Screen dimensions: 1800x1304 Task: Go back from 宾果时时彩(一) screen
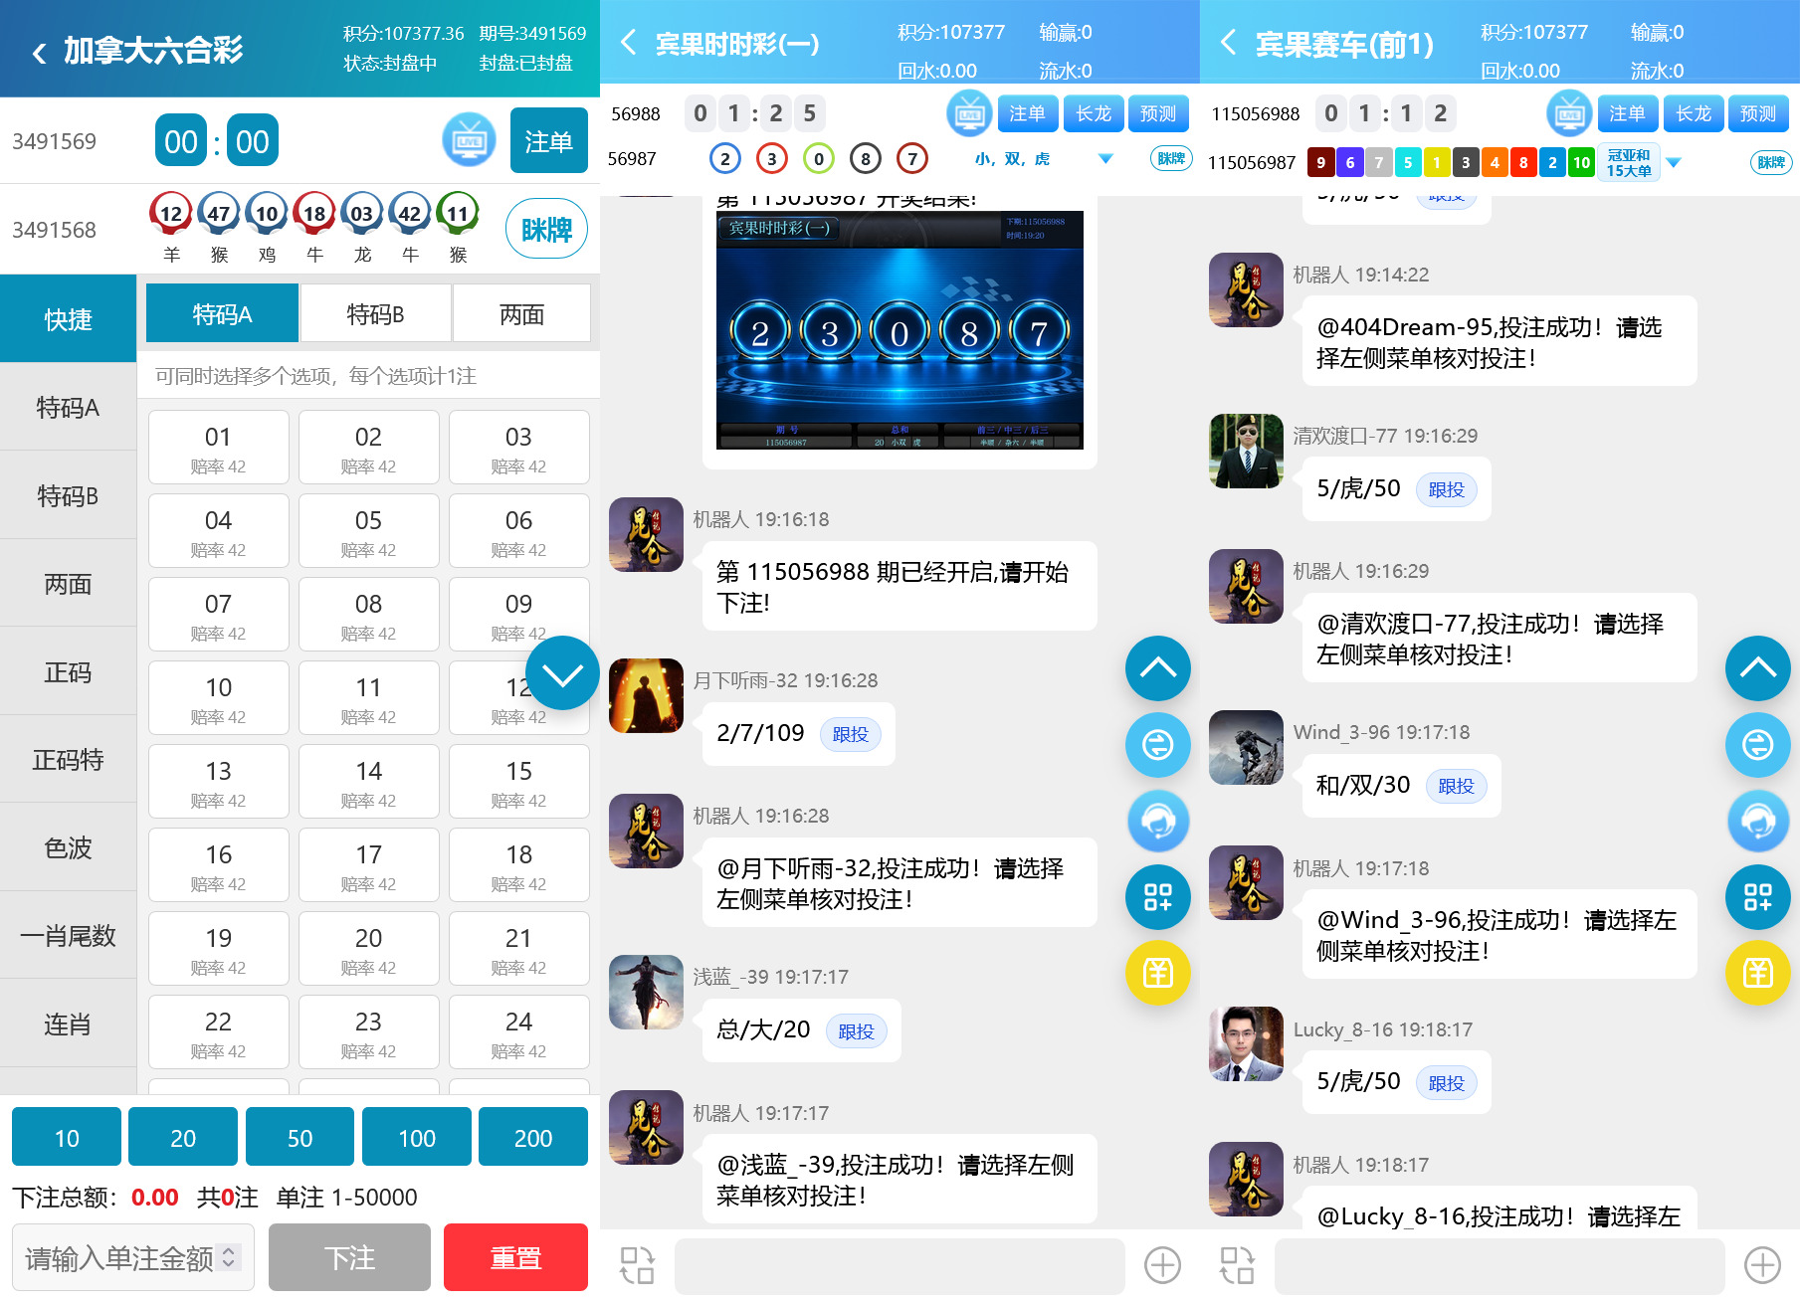click(628, 43)
